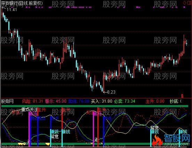Select the 卖线: 76.08 indicator value
The image size is (192, 148).
(79, 101)
